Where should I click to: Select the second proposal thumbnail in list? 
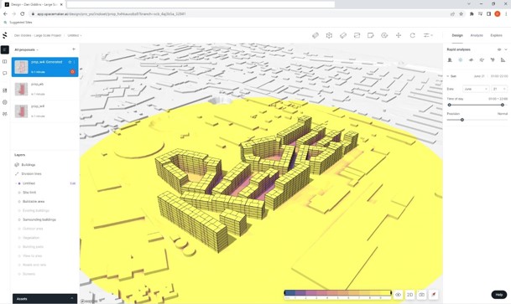click(21, 89)
